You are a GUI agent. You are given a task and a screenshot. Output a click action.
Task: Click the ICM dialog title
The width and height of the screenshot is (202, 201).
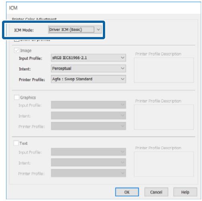tap(13, 8)
